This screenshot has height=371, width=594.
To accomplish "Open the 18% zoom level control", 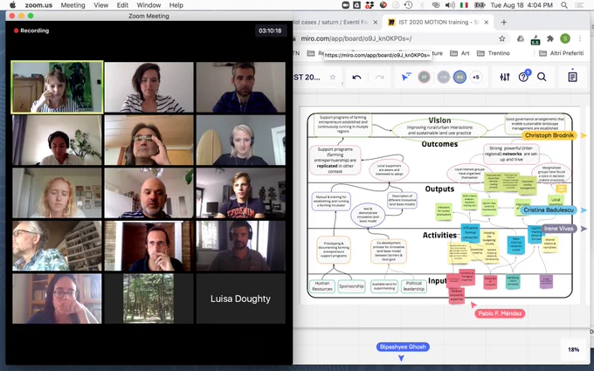I will click(x=573, y=349).
